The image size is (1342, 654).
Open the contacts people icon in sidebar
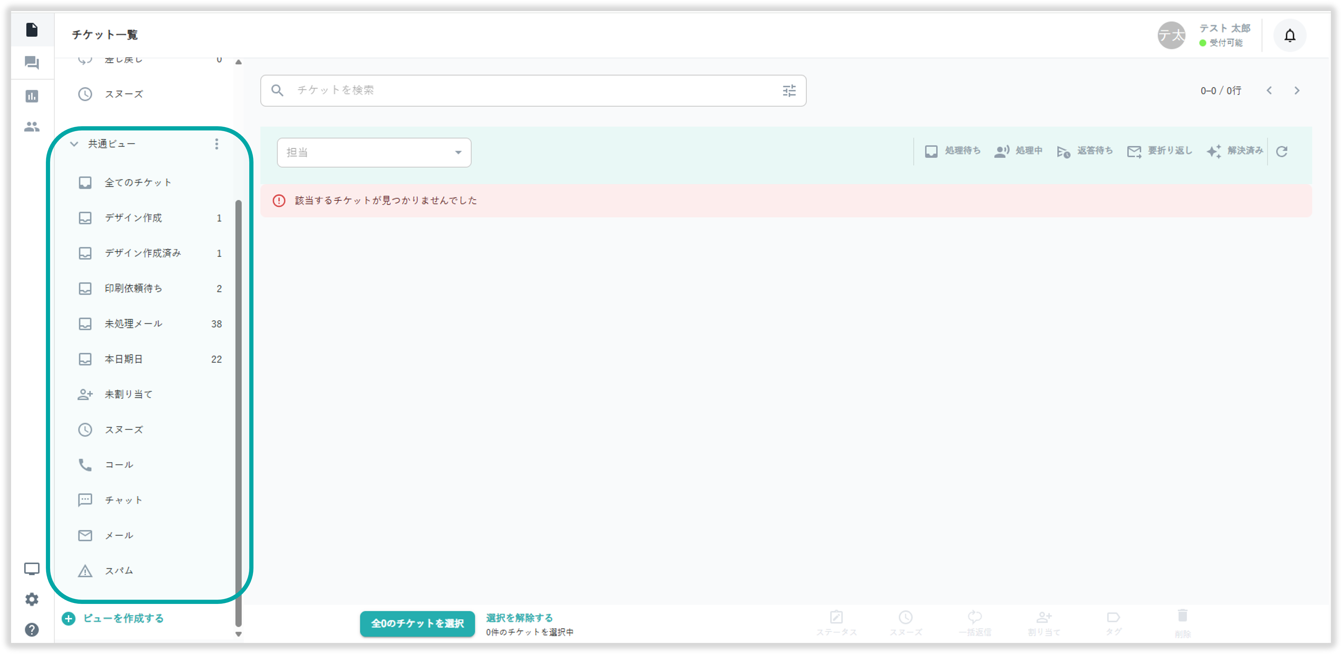(x=32, y=127)
